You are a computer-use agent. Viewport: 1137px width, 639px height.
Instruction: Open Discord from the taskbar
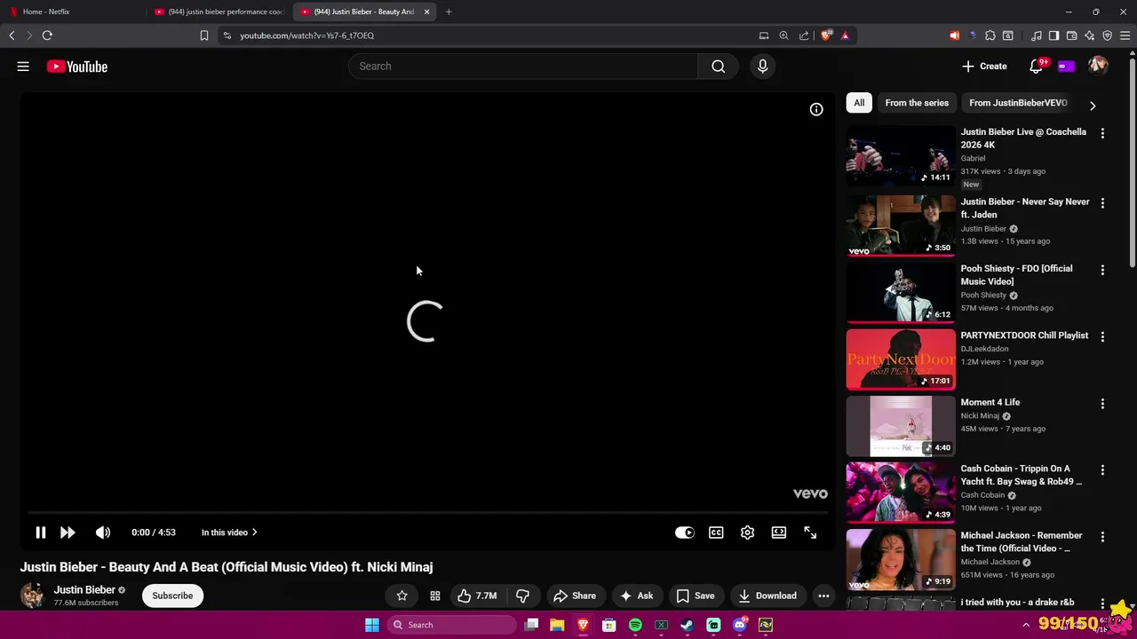(x=739, y=625)
